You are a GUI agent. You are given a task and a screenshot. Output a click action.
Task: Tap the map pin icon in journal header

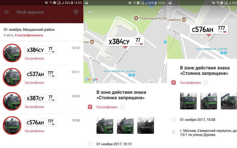[76, 12]
